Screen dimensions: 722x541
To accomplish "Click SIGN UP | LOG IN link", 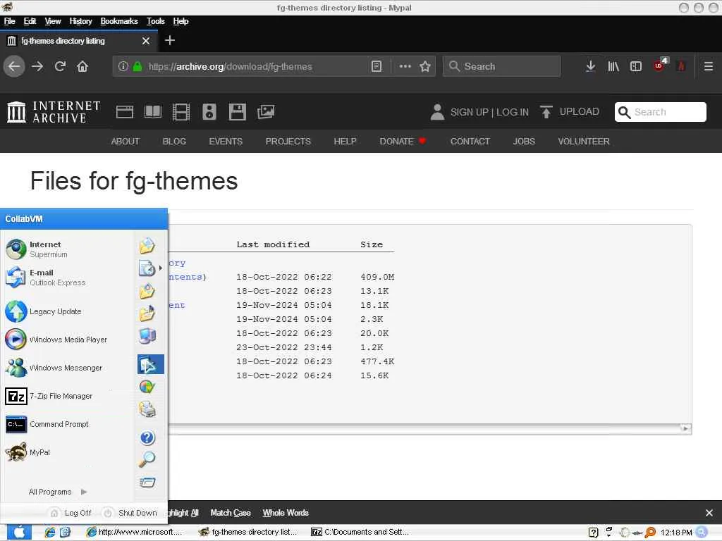I will (489, 112).
